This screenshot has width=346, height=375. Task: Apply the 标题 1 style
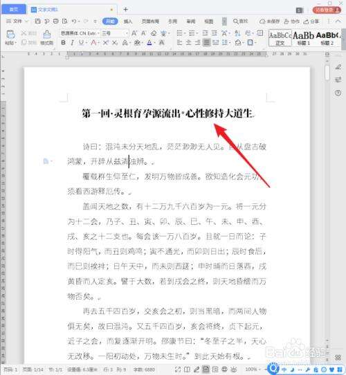click(303, 38)
